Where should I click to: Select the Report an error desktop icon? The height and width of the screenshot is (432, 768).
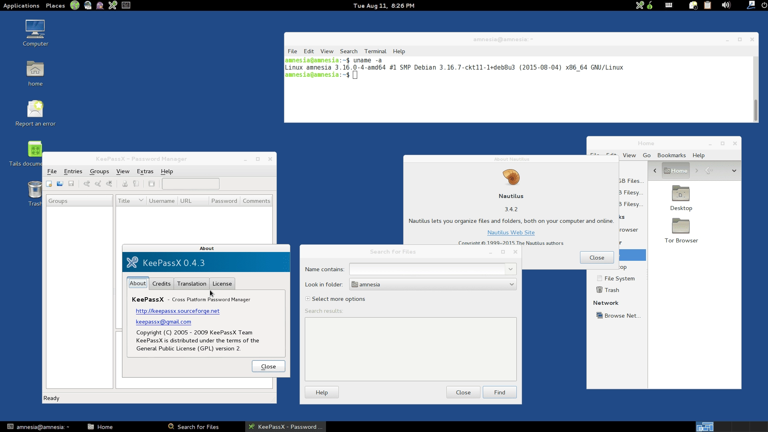pyautogui.click(x=35, y=113)
